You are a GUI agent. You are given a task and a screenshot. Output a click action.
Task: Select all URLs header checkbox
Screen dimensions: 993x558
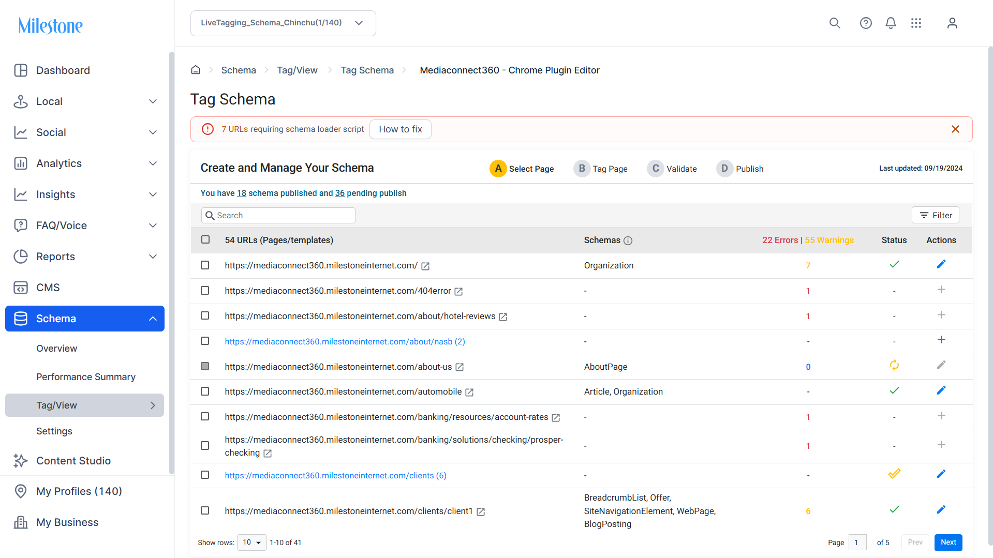coord(205,240)
